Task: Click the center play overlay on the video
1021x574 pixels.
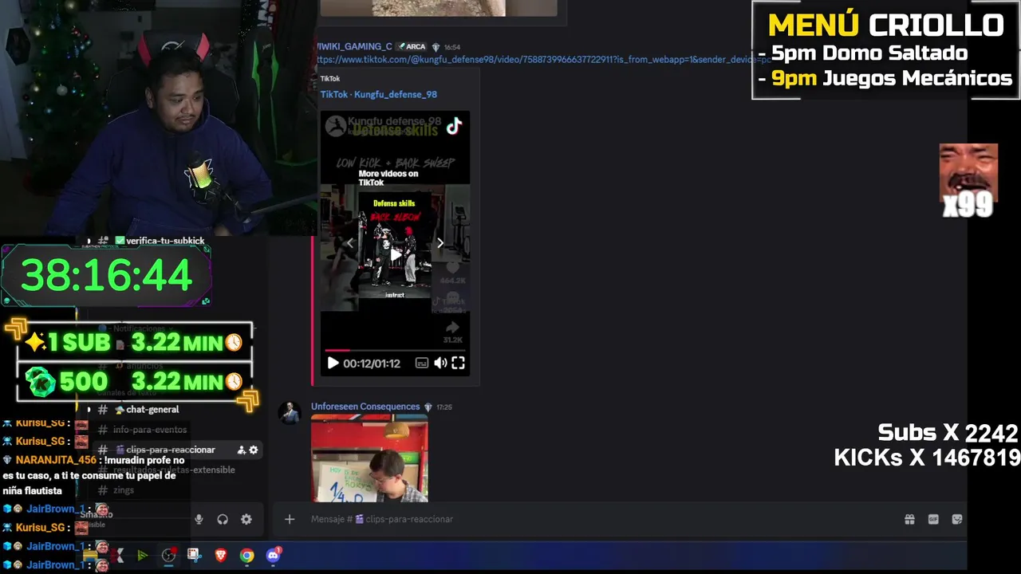Action: click(x=395, y=254)
